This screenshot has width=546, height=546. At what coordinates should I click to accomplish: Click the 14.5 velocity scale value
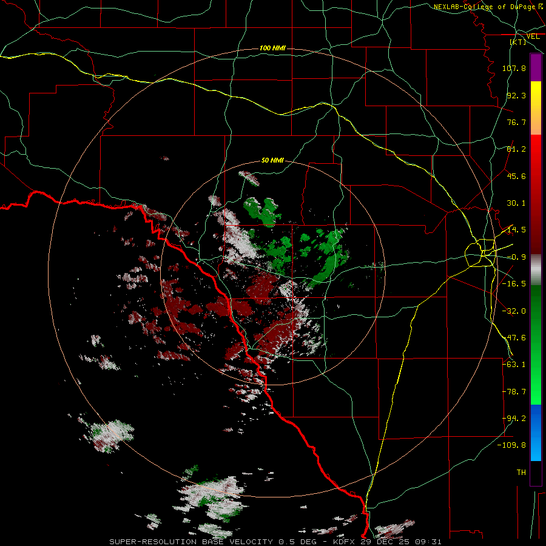point(516,230)
